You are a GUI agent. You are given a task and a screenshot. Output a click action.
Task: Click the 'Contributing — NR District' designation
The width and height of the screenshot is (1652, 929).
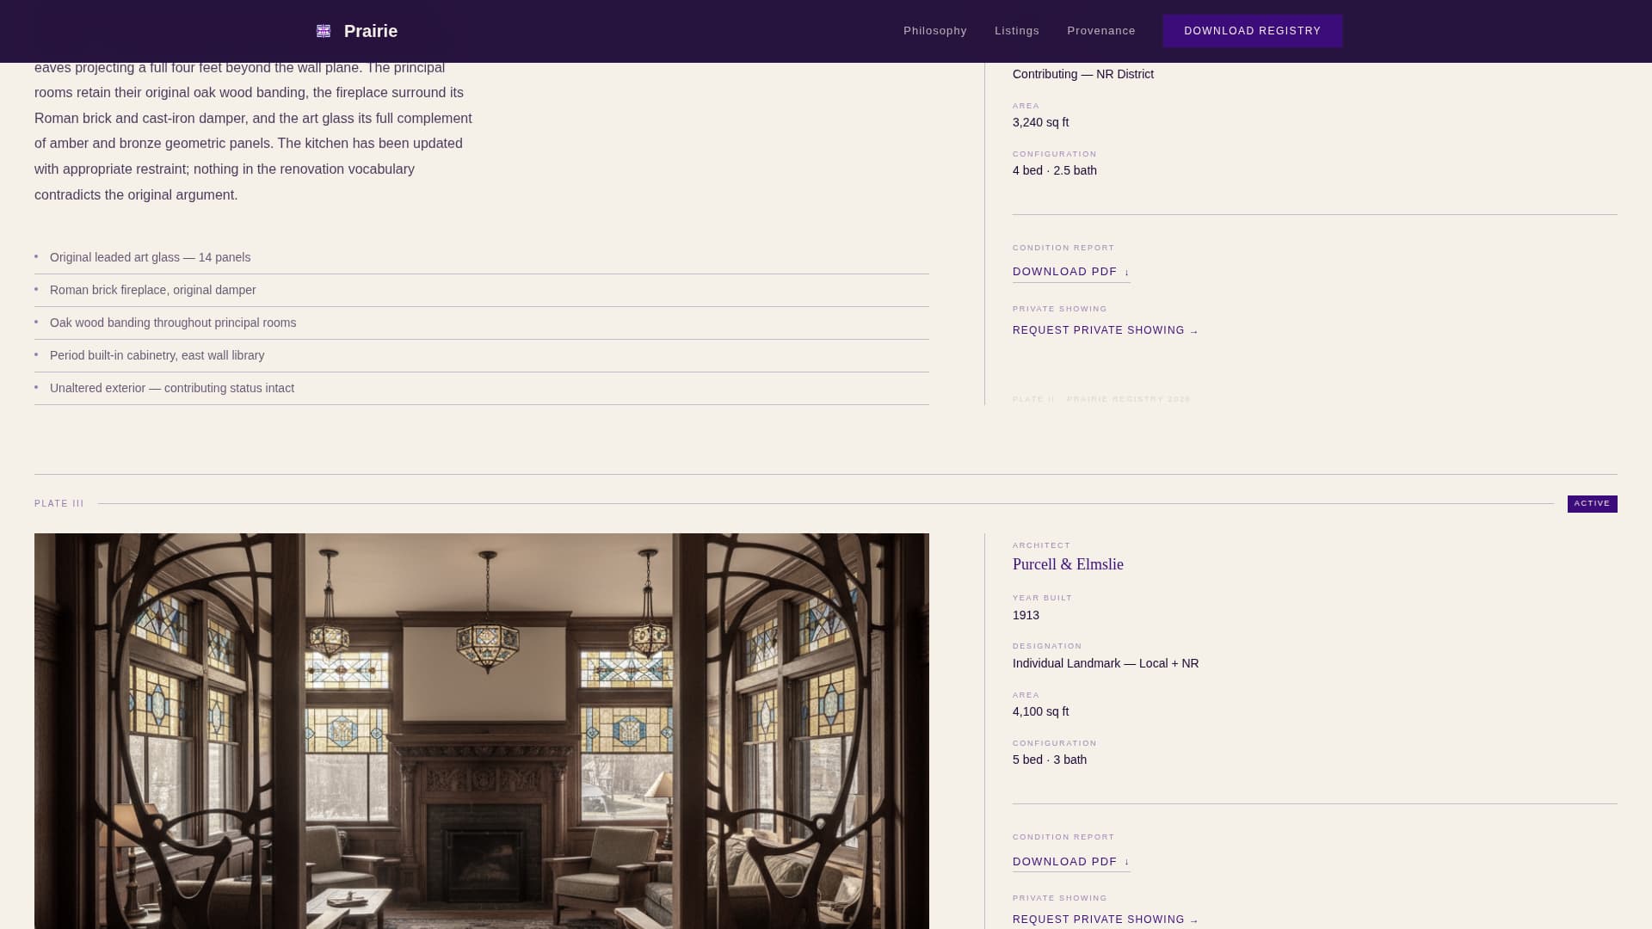point(1083,74)
